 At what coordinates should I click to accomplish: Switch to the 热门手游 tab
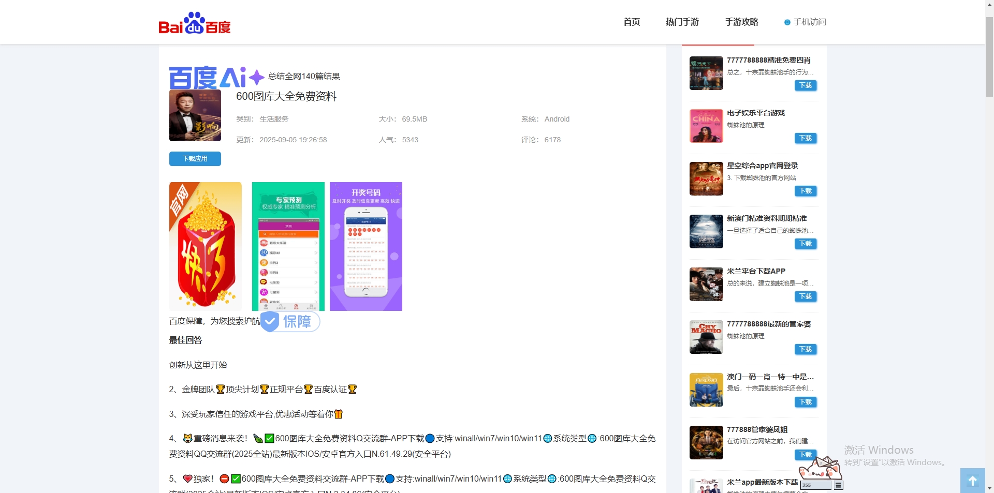pos(682,22)
